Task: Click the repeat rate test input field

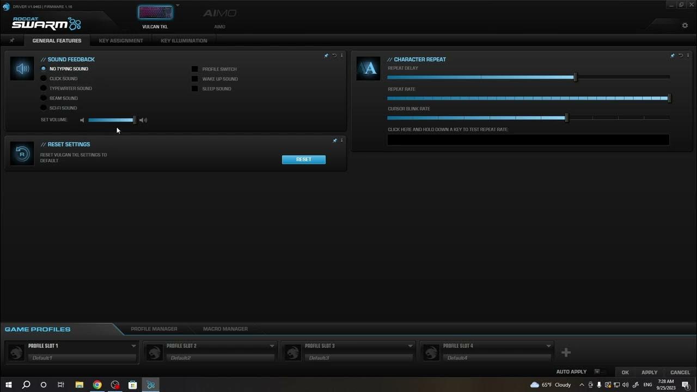Action: pos(528,140)
